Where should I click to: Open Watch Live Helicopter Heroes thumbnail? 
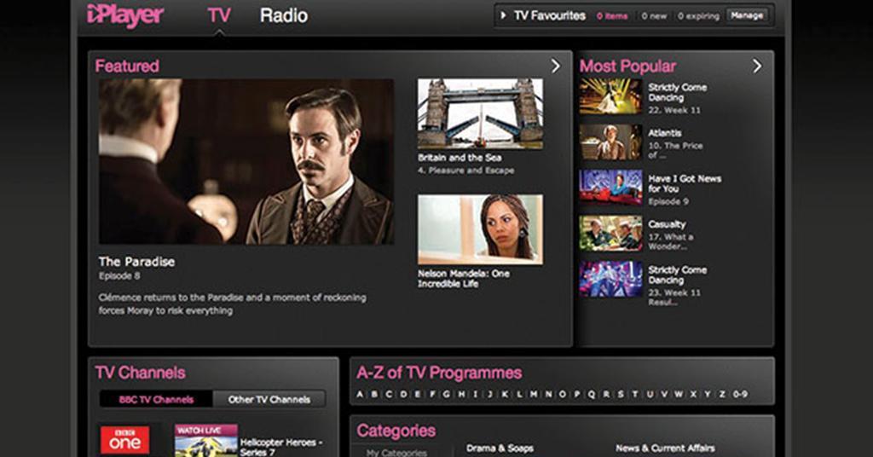coord(206,441)
